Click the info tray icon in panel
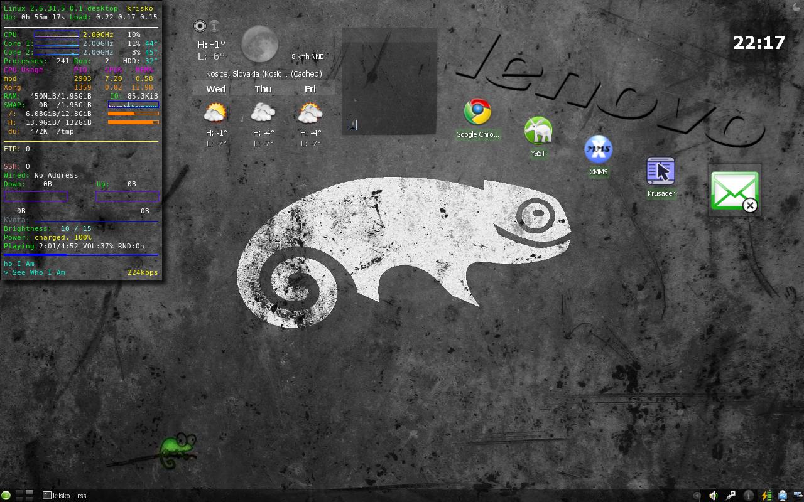 tap(749, 496)
